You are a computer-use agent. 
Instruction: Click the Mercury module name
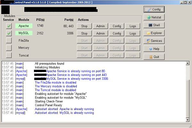pos(24,48)
